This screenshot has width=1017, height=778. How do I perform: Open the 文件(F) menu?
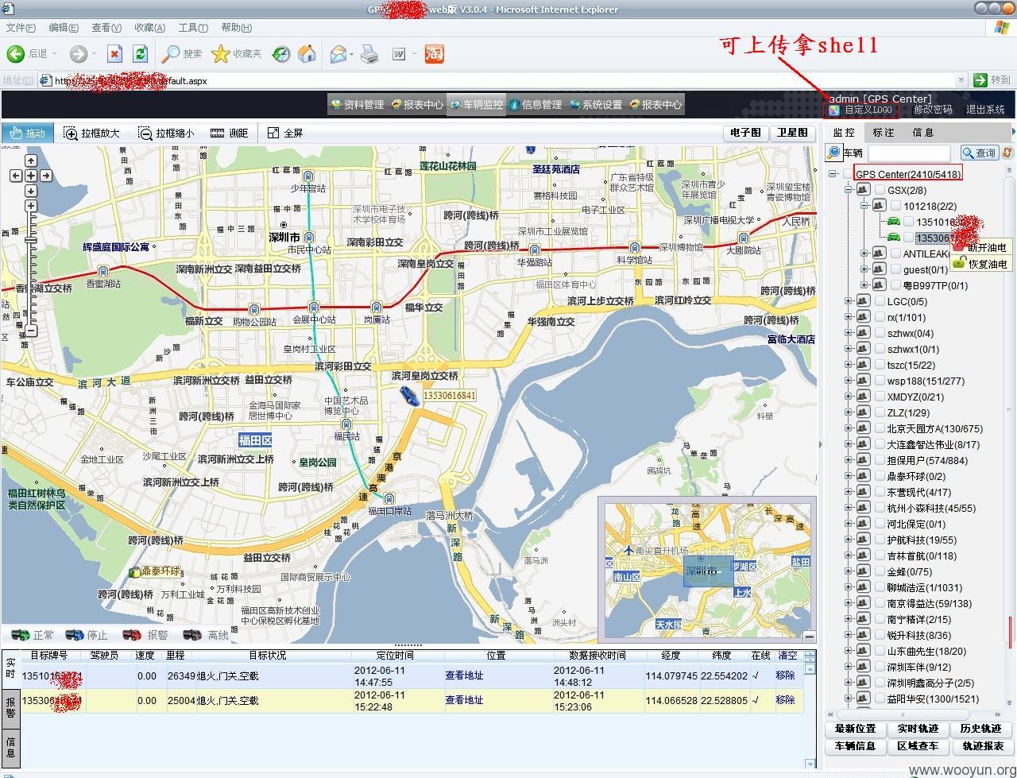[21, 28]
